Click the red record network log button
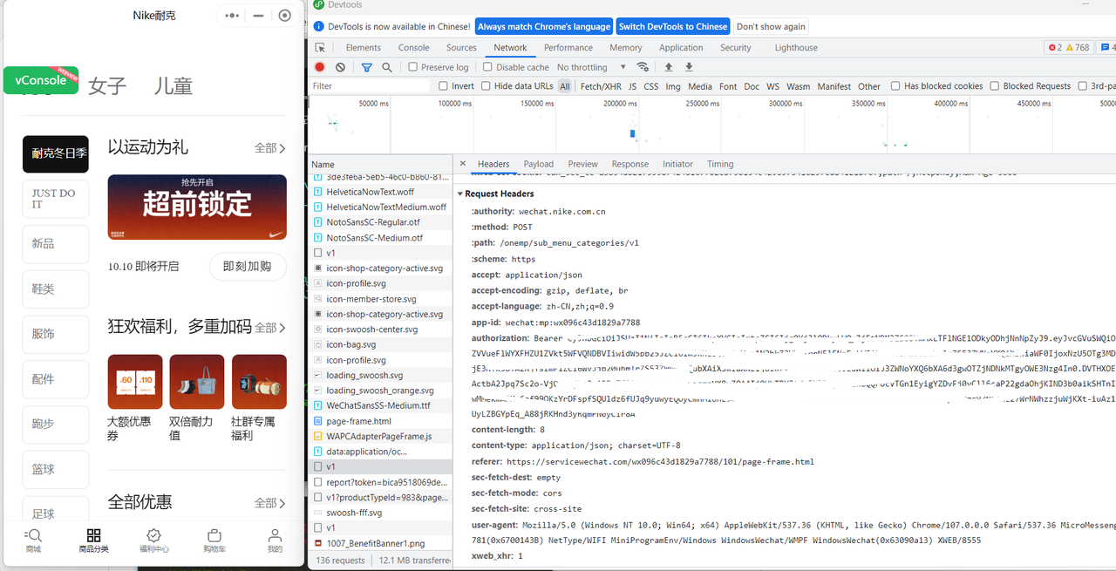Viewport: 1116px width, 571px height. [320, 67]
